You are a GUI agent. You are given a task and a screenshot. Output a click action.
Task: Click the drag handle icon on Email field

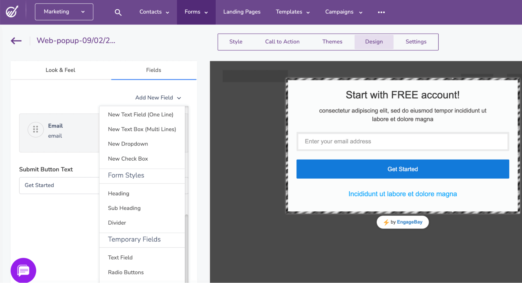[x=35, y=130]
